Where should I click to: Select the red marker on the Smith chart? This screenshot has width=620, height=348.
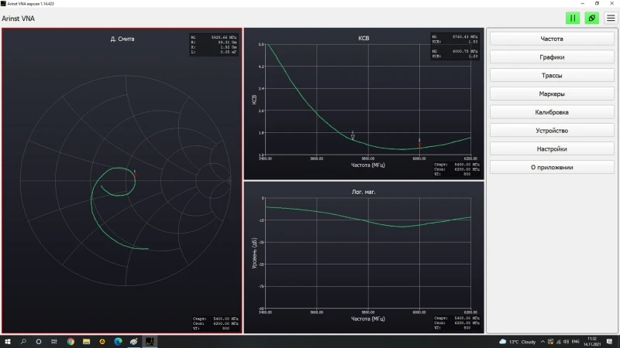[x=134, y=175]
